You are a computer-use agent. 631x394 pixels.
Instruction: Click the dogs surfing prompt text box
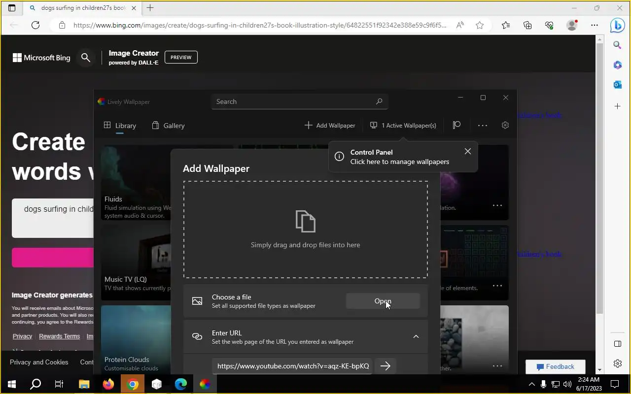pos(53,218)
